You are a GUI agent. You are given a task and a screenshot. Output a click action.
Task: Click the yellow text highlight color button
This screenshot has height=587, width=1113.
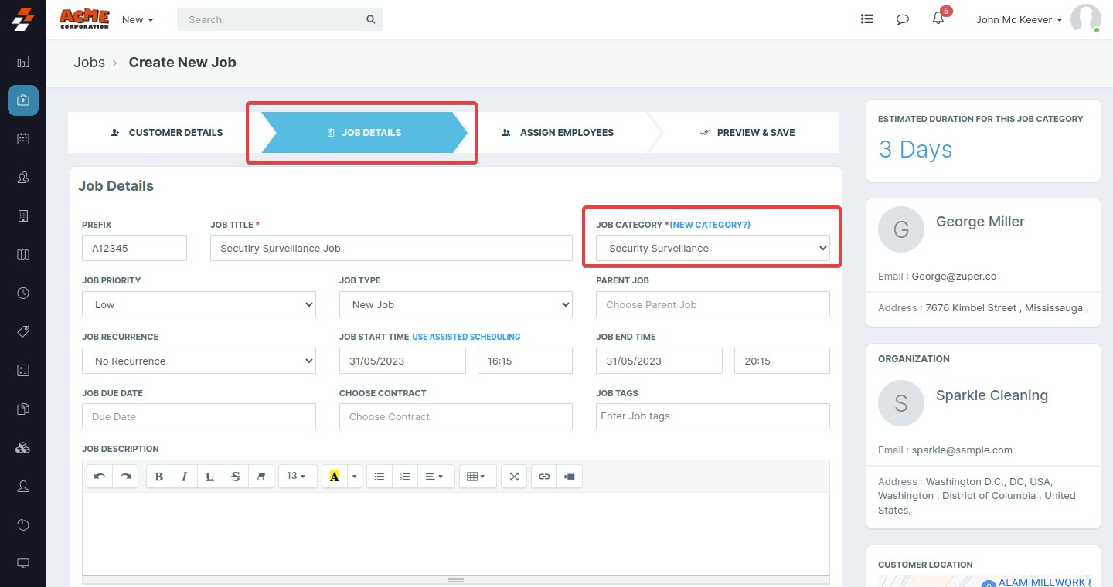tap(335, 477)
